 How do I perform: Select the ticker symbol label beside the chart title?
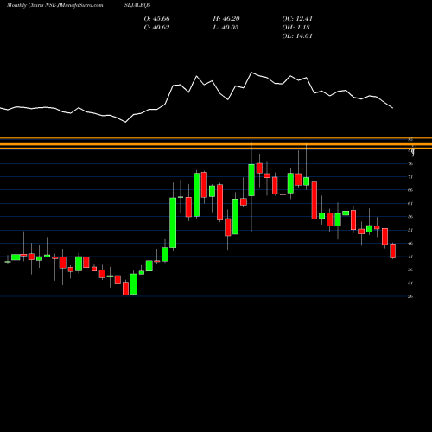(137, 5)
